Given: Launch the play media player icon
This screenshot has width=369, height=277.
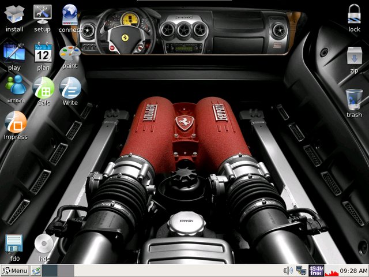Looking at the screenshot, I should pyautogui.click(x=14, y=53).
